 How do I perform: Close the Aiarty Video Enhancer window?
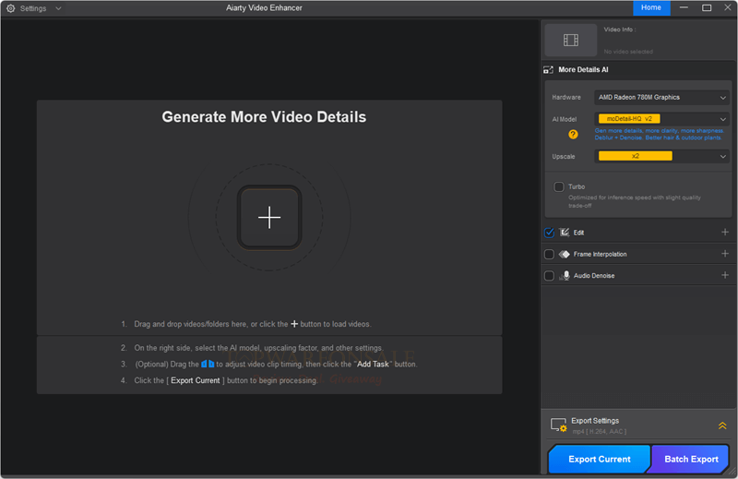coord(727,7)
